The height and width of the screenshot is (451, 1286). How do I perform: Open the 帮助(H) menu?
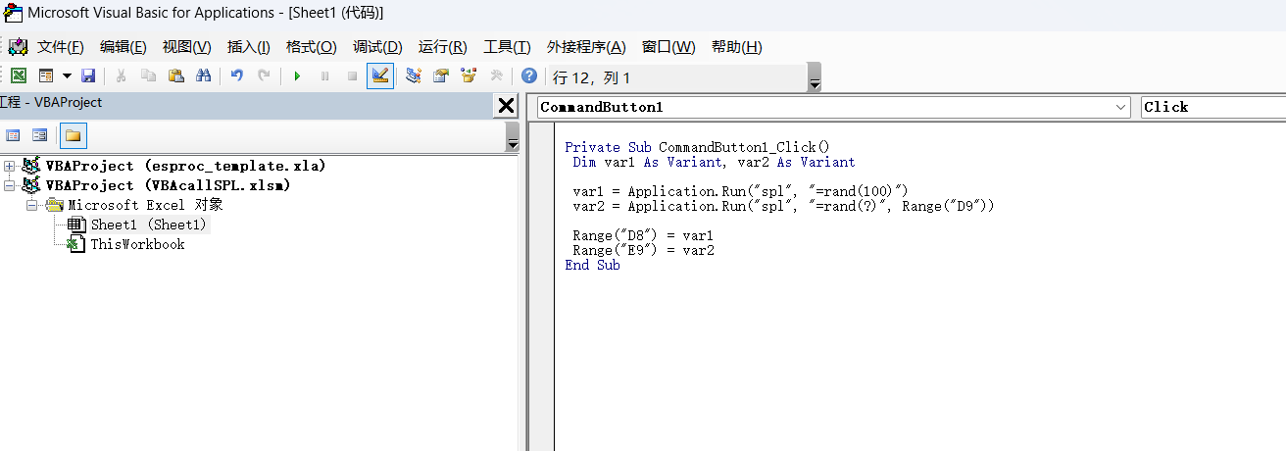tap(736, 47)
